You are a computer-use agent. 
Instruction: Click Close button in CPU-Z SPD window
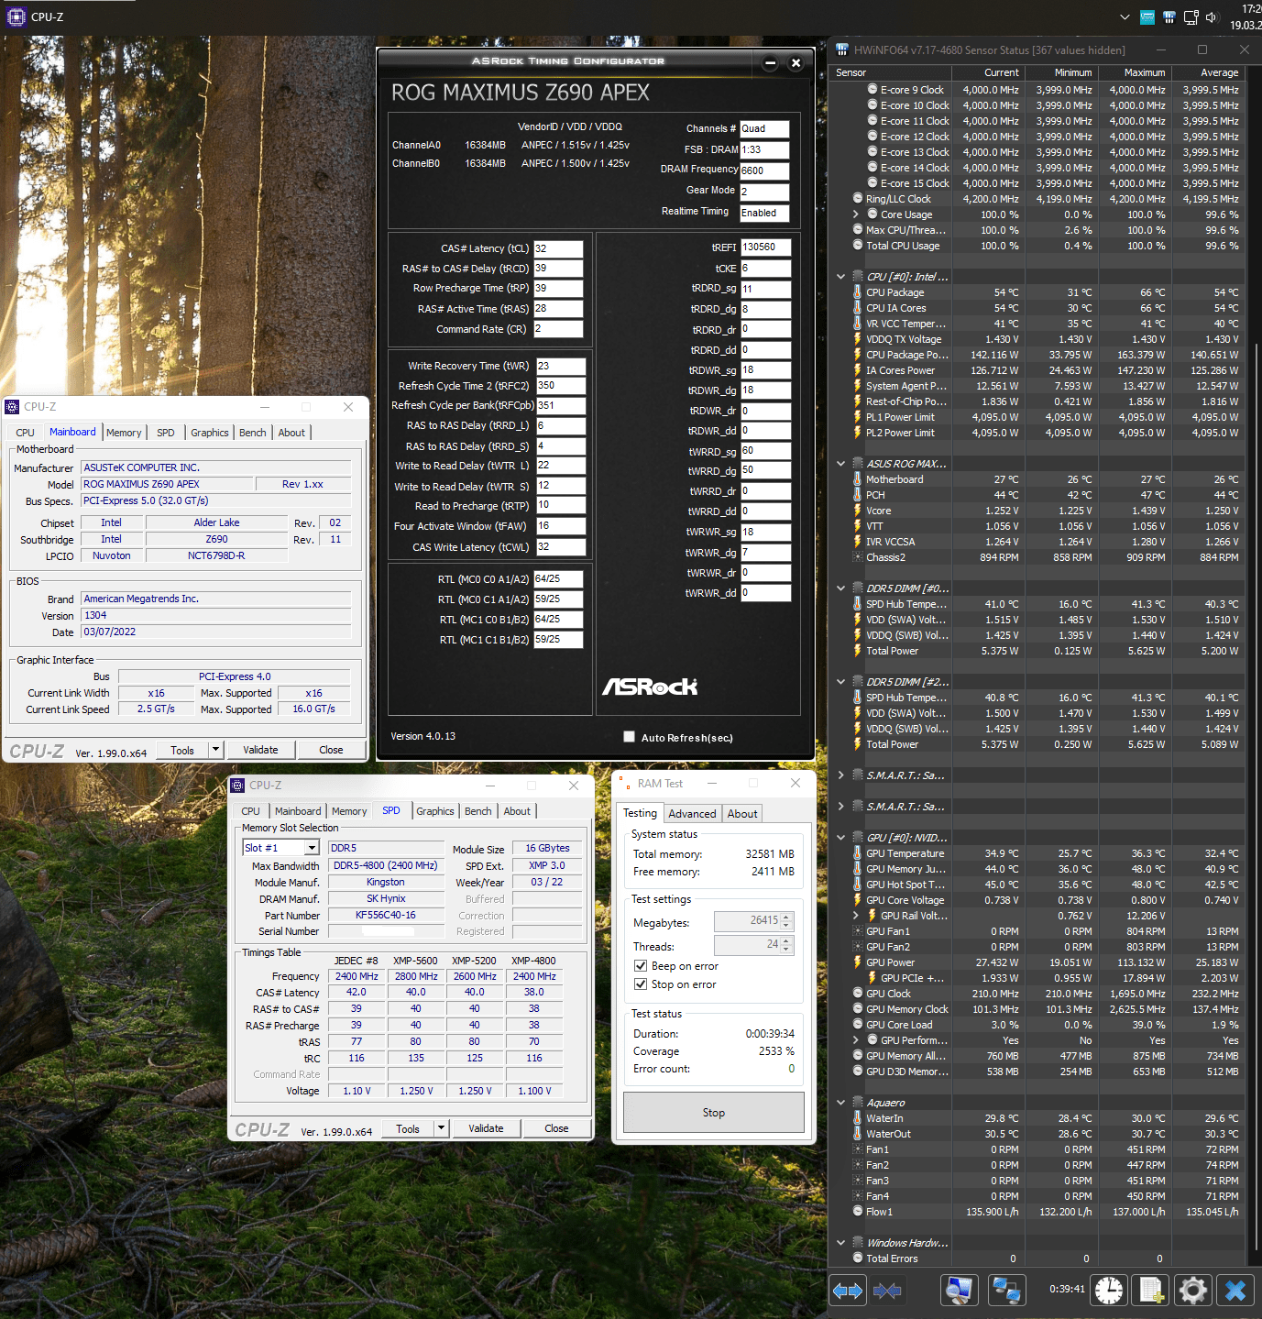[556, 1128]
